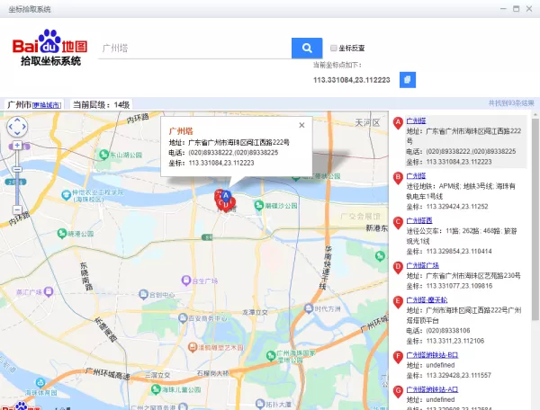The image size is (540, 410).
Task: Click the 合创中心 building icon on map
Action: [x=143, y=294]
